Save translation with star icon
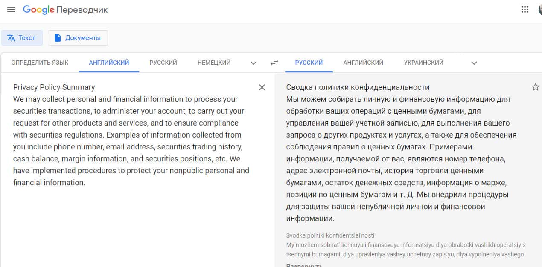Screen dimensions: 542x267 tap(535, 87)
